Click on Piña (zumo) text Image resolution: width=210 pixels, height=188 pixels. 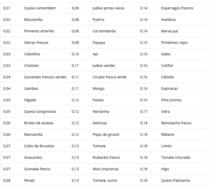coord(171,100)
